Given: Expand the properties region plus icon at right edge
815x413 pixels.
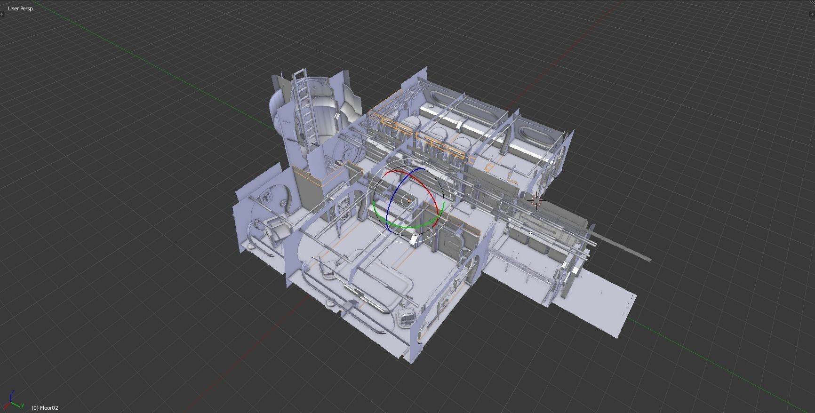Looking at the screenshot, I should coord(813,14).
